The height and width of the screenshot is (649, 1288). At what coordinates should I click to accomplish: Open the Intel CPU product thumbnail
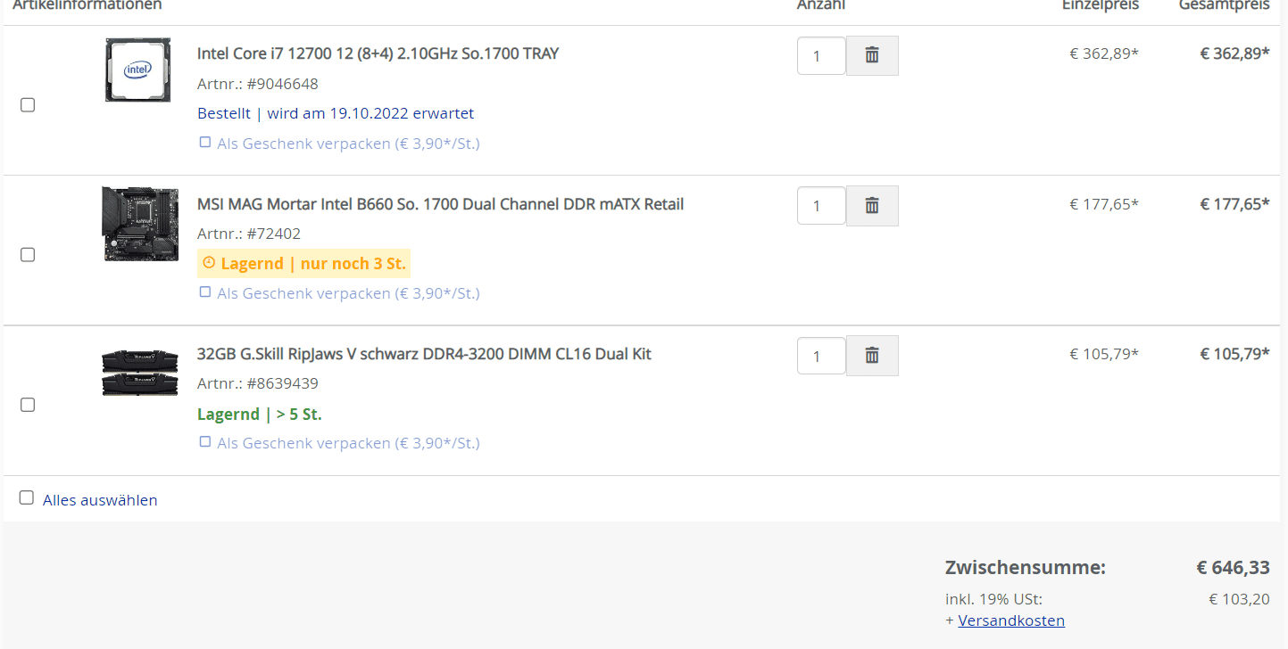click(137, 70)
